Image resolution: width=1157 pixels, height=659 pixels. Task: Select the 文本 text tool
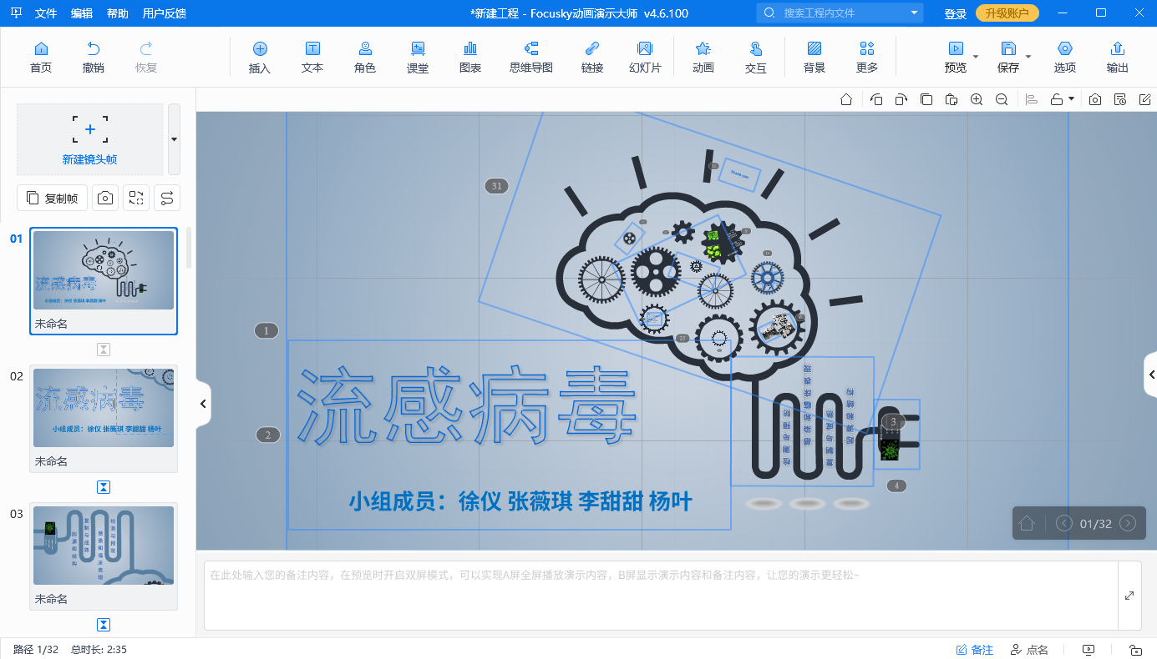coord(312,58)
